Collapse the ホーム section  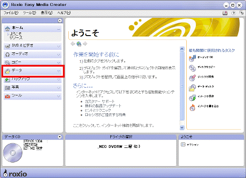59,29
